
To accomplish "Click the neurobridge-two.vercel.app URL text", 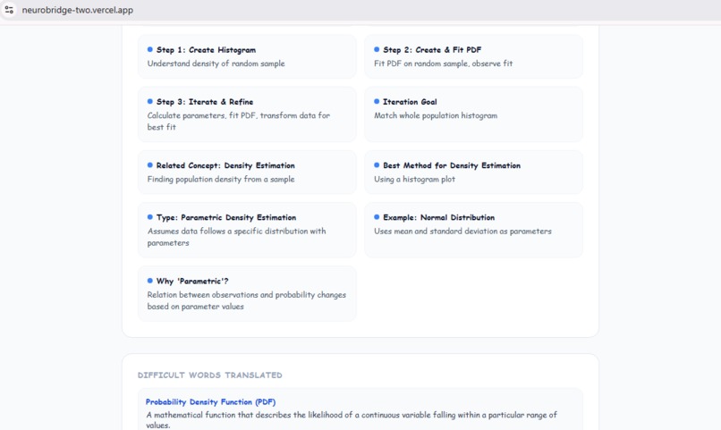I will pos(77,10).
